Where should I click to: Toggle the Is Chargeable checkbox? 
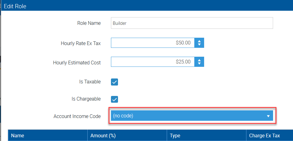point(114,99)
